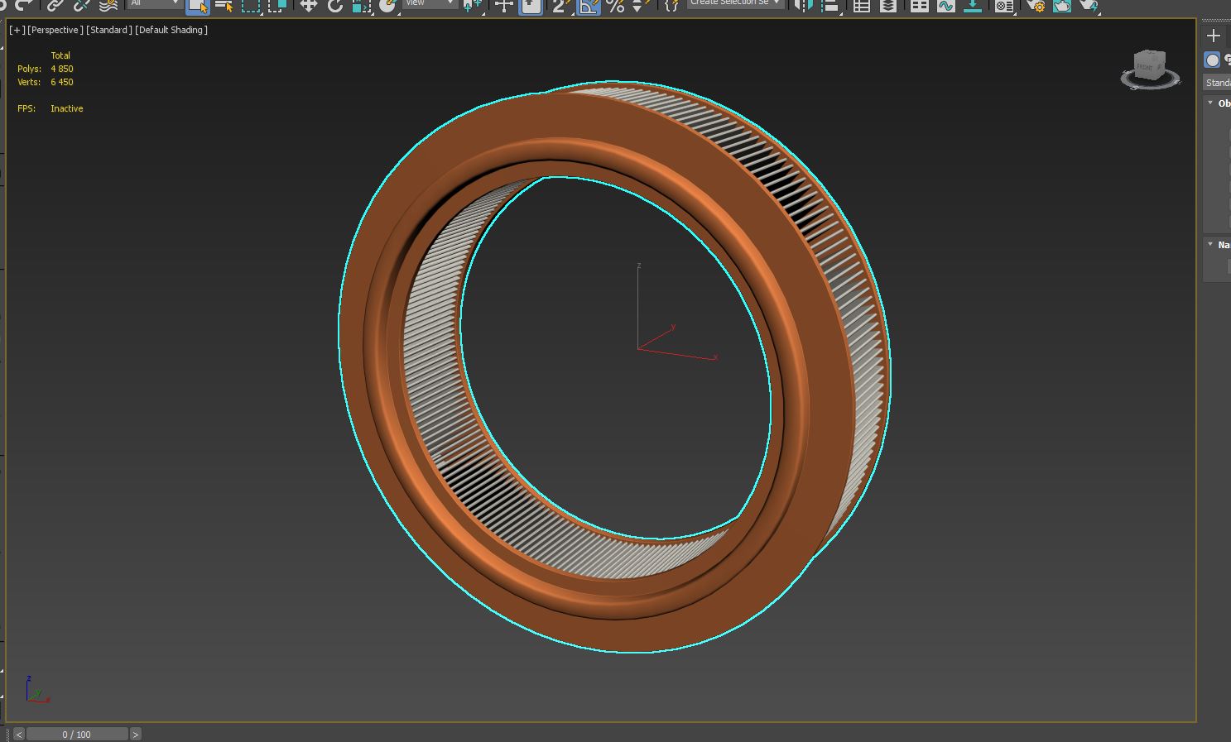Toggle the rectangular selection region mode
This screenshot has width=1231, height=742.
click(x=250, y=6)
